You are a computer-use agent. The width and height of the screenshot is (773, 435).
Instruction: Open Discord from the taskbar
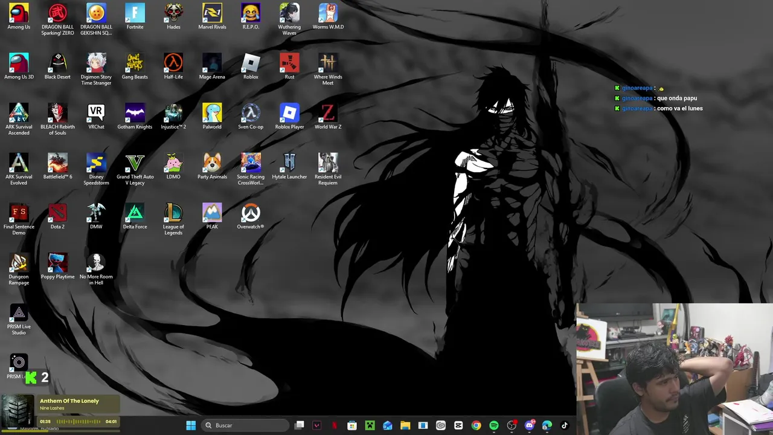tap(530, 425)
